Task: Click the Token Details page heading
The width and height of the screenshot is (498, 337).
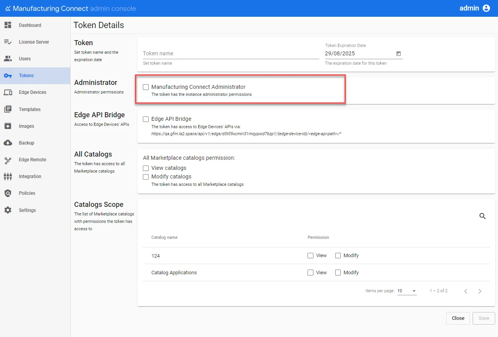Action: 99,25
